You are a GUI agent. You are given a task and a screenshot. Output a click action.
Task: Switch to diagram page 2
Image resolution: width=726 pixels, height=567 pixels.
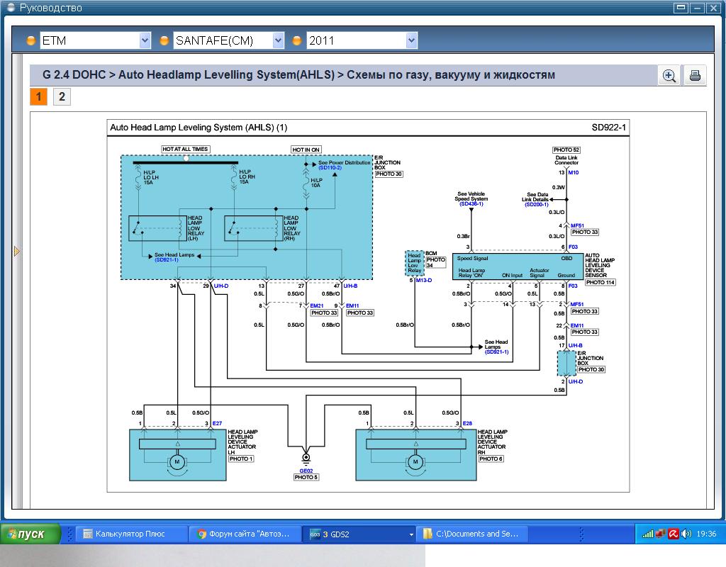pyautogui.click(x=62, y=96)
